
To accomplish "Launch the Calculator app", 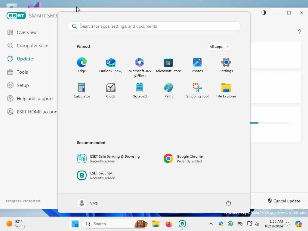I will coord(82,91).
